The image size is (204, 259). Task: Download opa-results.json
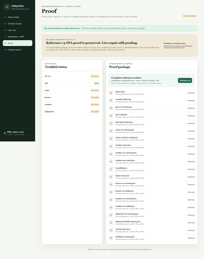191,116
